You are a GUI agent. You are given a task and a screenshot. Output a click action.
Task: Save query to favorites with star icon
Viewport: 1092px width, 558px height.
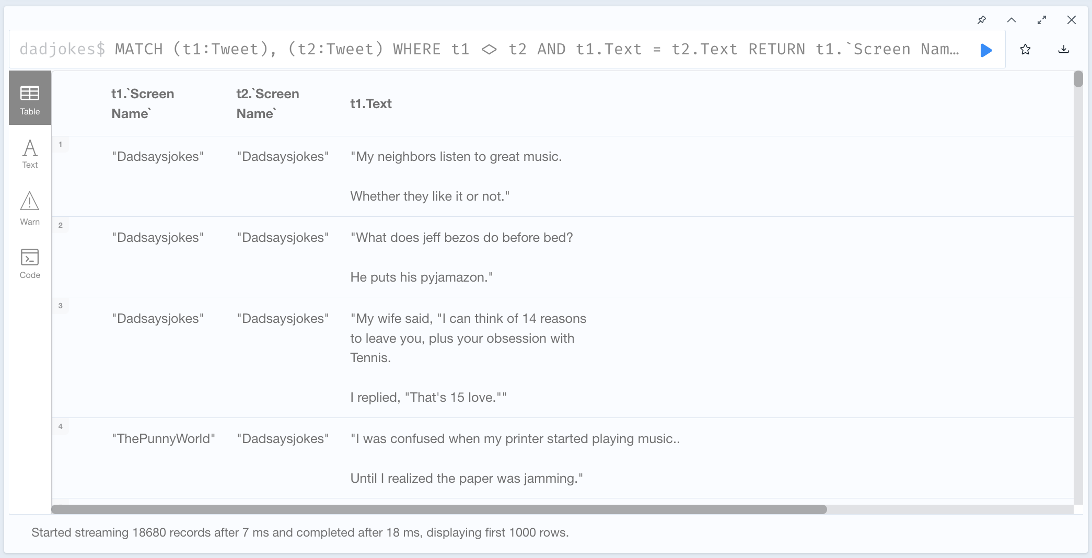(x=1025, y=50)
